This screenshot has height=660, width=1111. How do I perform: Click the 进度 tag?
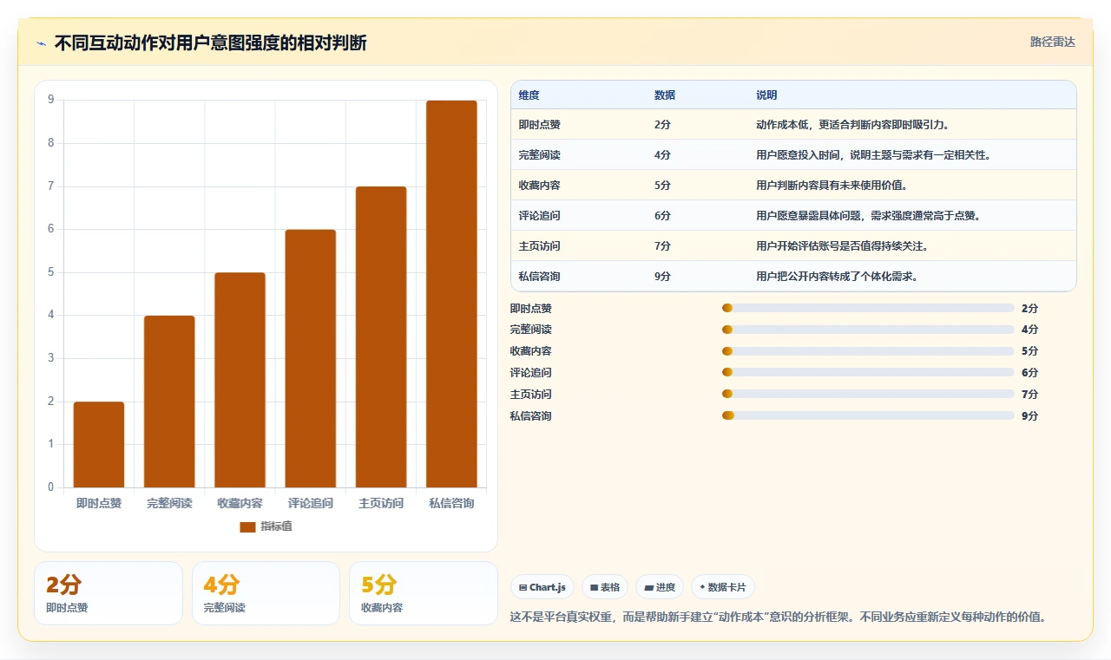pyautogui.click(x=660, y=587)
